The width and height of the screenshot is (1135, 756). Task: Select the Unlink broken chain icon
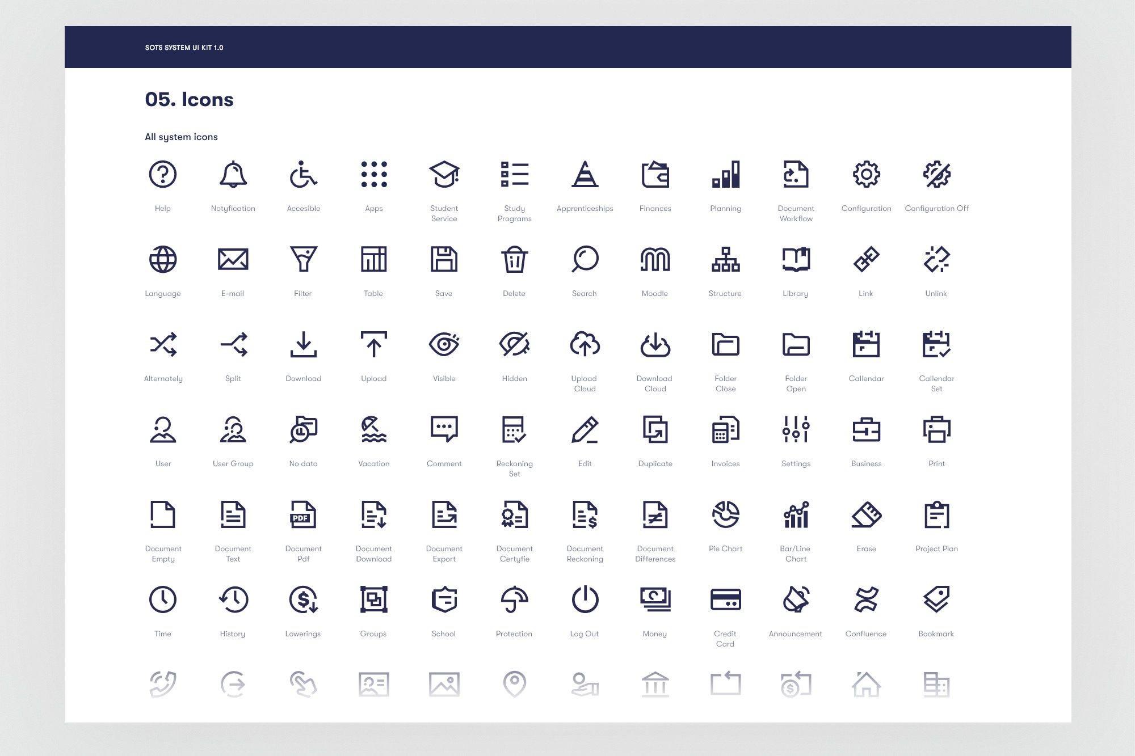click(x=936, y=259)
